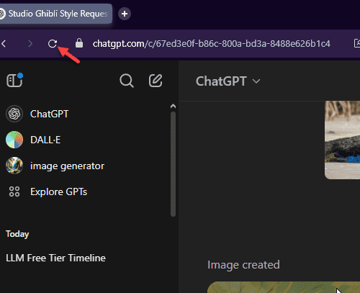Open a new browser tab with the plus button
Screen dimensions: 360x293
[x=125, y=14]
